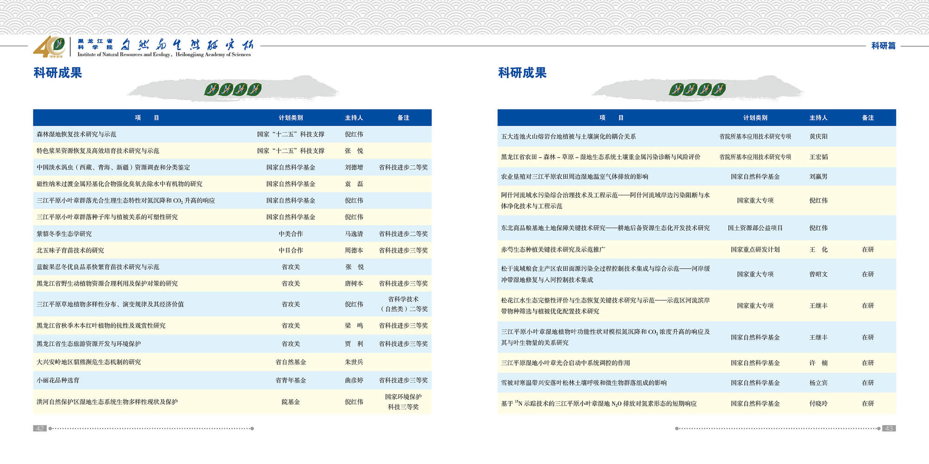Select 蓝靛果忍冬优良品系快繁育苗技术研究与示范
This screenshot has width=929, height=464.
[x=98, y=267]
